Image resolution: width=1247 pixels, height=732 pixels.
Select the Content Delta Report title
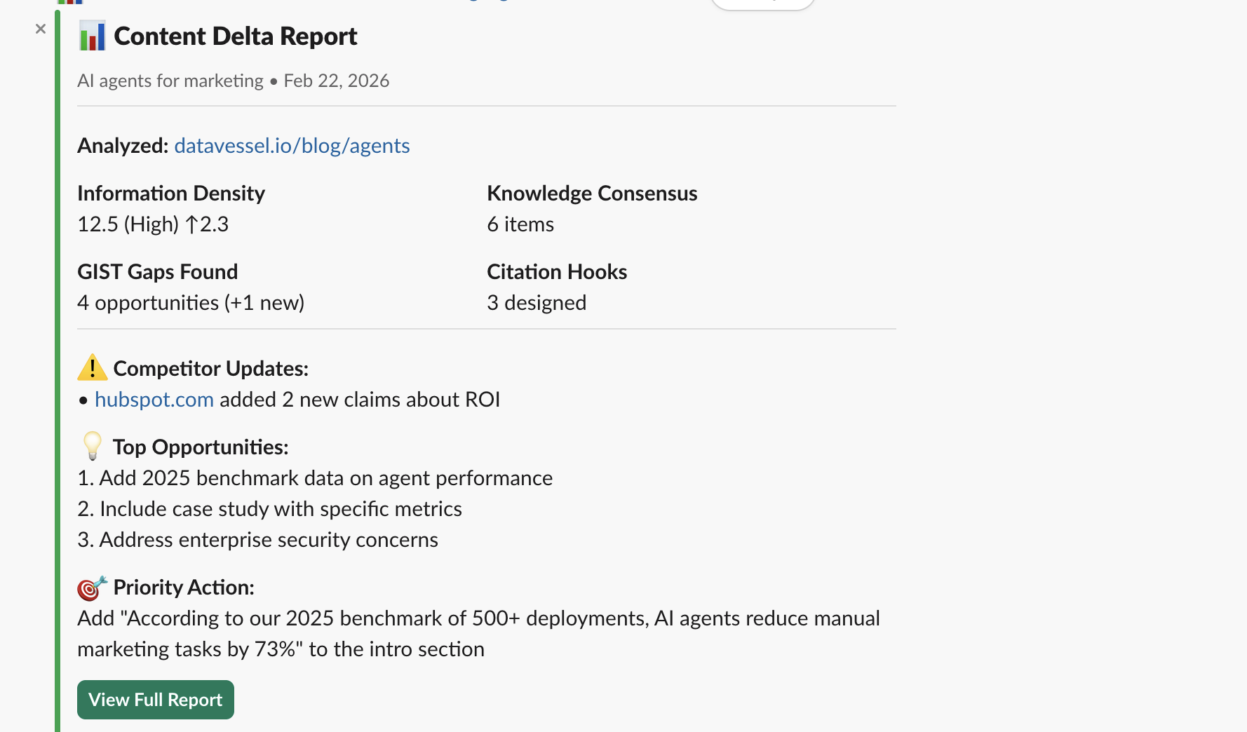pos(236,36)
